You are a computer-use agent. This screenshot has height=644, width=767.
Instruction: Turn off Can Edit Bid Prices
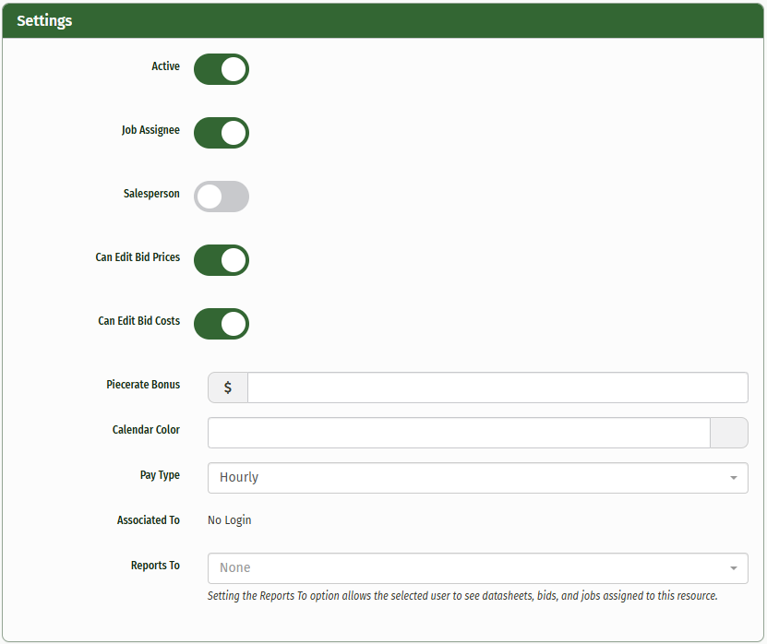222,260
